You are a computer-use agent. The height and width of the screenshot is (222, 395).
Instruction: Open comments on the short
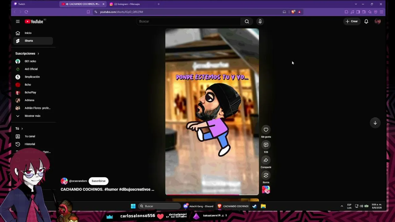pyautogui.click(x=266, y=145)
